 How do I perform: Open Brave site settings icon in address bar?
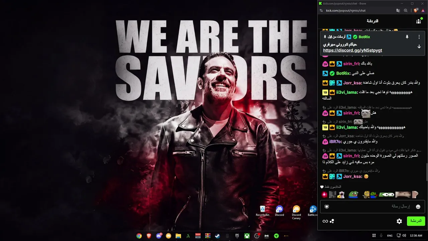pyautogui.click(x=321, y=10)
